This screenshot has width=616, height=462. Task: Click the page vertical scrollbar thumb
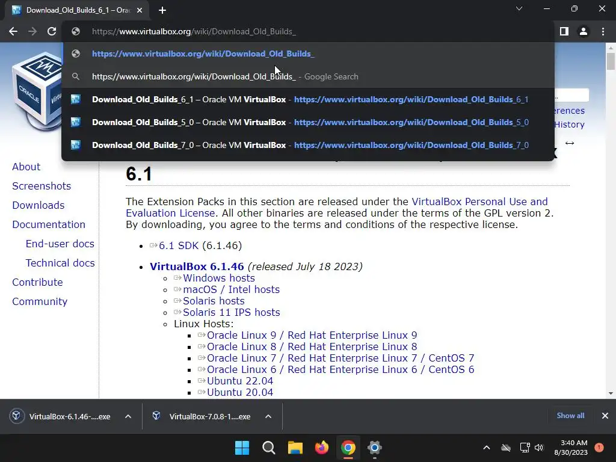click(611, 61)
